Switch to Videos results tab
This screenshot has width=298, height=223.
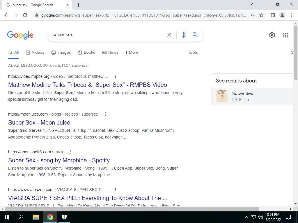[35, 53]
